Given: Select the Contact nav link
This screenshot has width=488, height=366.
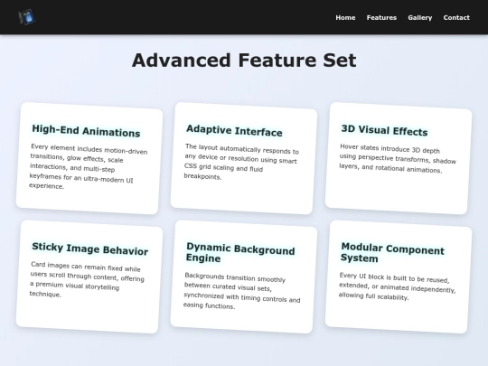Looking at the screenshot, I should [456, 18].
